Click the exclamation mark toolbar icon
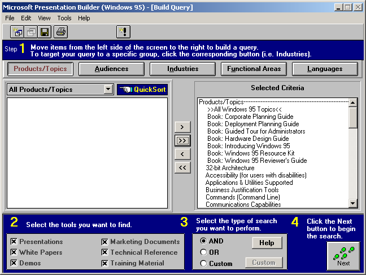The height and width of the screenshot is (275, 366). [123, 32]
